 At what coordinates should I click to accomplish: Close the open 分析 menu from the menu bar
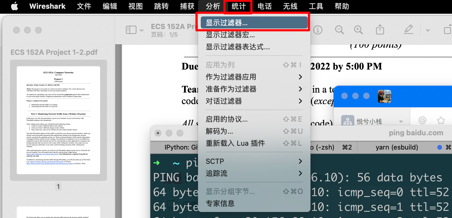(x=213, y=6)
